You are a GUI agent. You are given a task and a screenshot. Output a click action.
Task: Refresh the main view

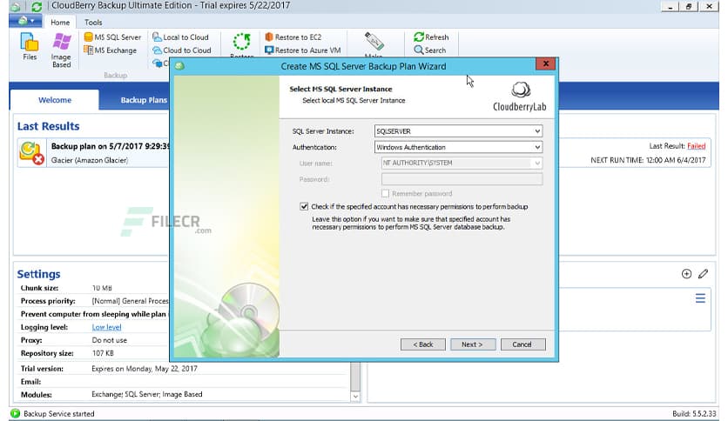click(x=431, y=37)
